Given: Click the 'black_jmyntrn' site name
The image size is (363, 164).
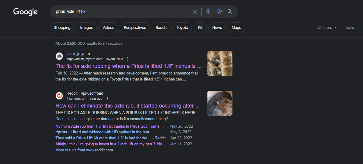Looking at the screenshot, I should coord(78,53).
